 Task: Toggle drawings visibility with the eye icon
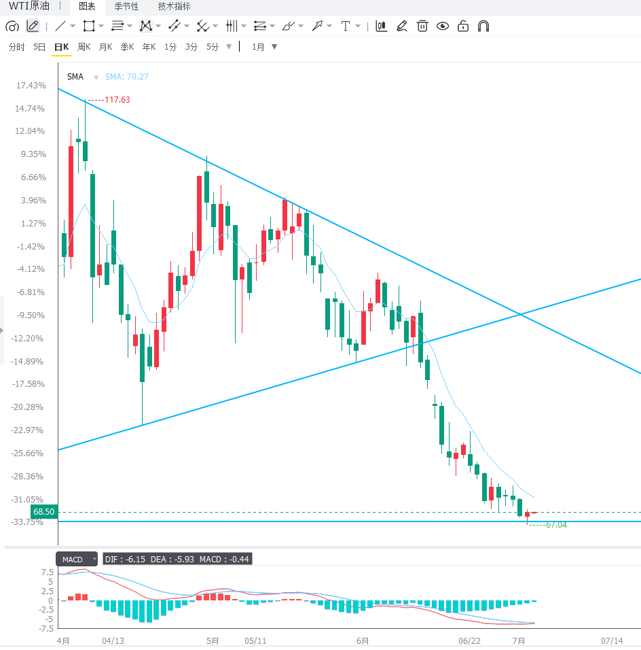click(x=443, y=26)
